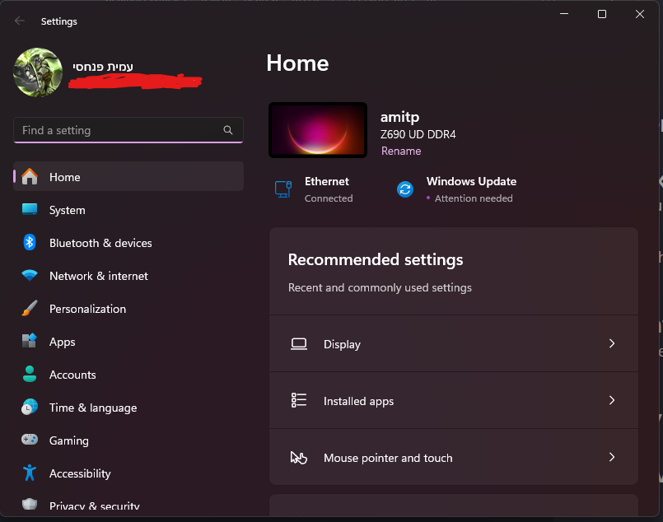The width and height of the screenshot is (663, 522).
Task: Select System in the sidebar
Action: pyautogui.click(x=67, y=210)
